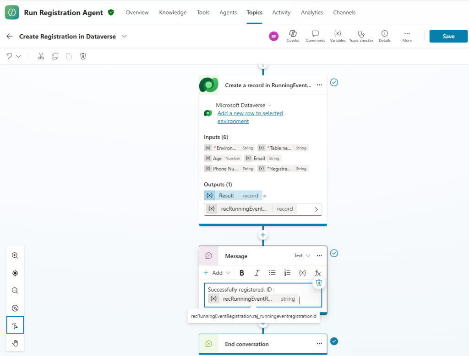Toggle bold formatting in Message node

[242, 273]
